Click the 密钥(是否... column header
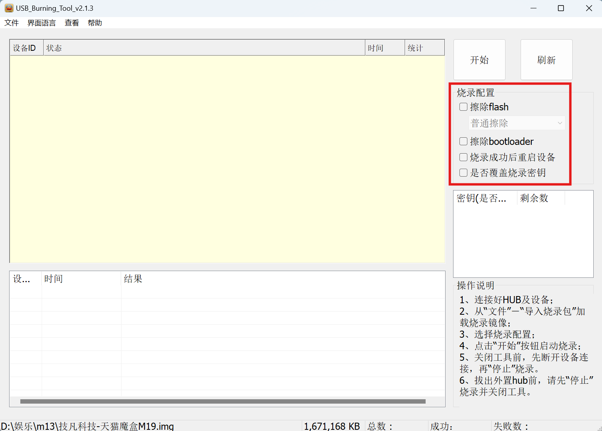This screenshot has height=431, width=602. pyautogui.click(x=485, y=198)
